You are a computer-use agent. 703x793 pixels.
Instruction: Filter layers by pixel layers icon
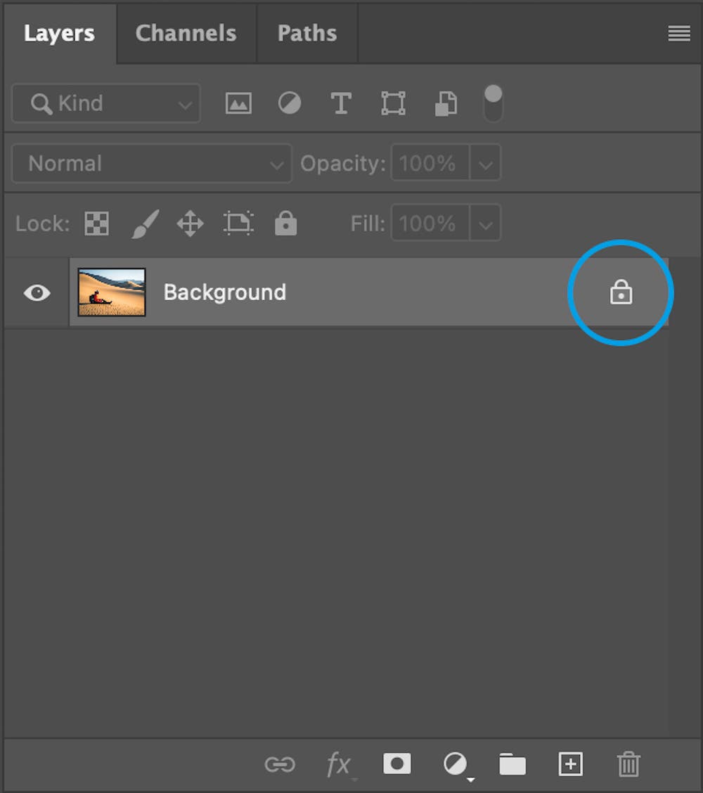coord(238,103)
